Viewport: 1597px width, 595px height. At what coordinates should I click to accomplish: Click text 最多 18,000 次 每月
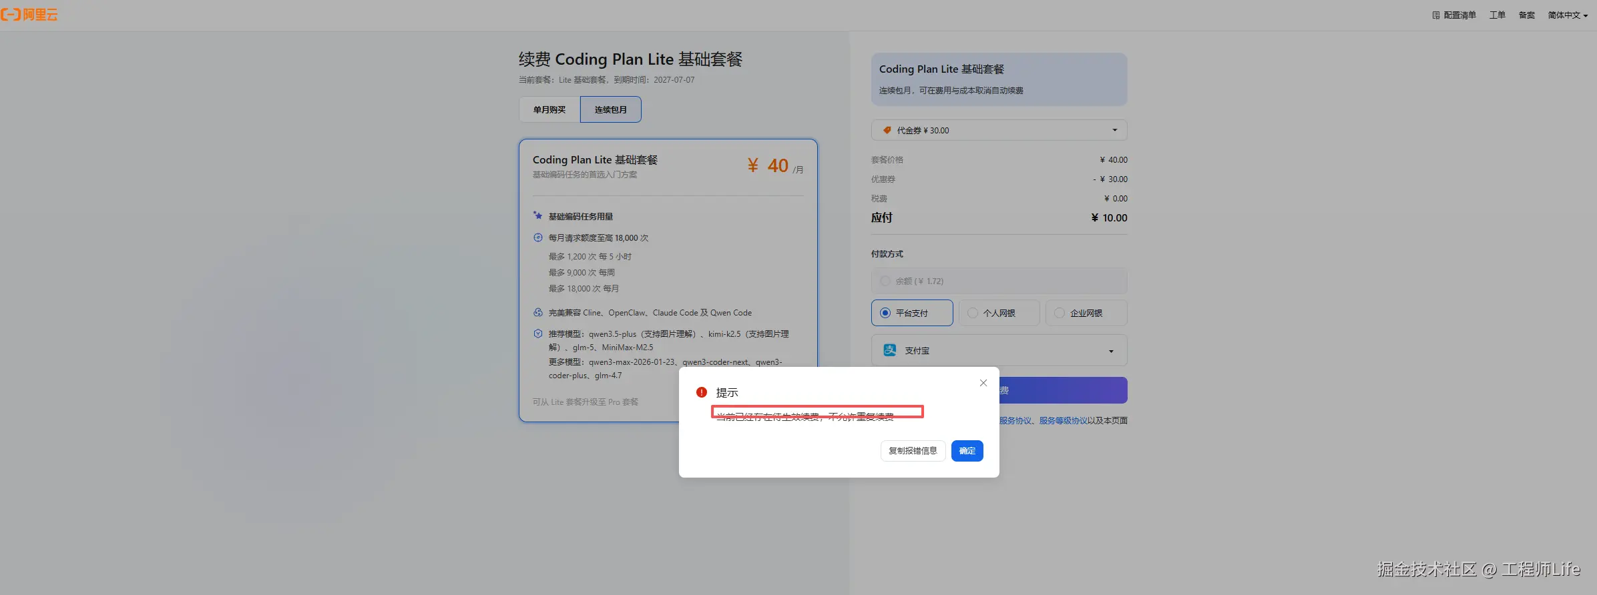pyautogui.click(x=584, y=289)
